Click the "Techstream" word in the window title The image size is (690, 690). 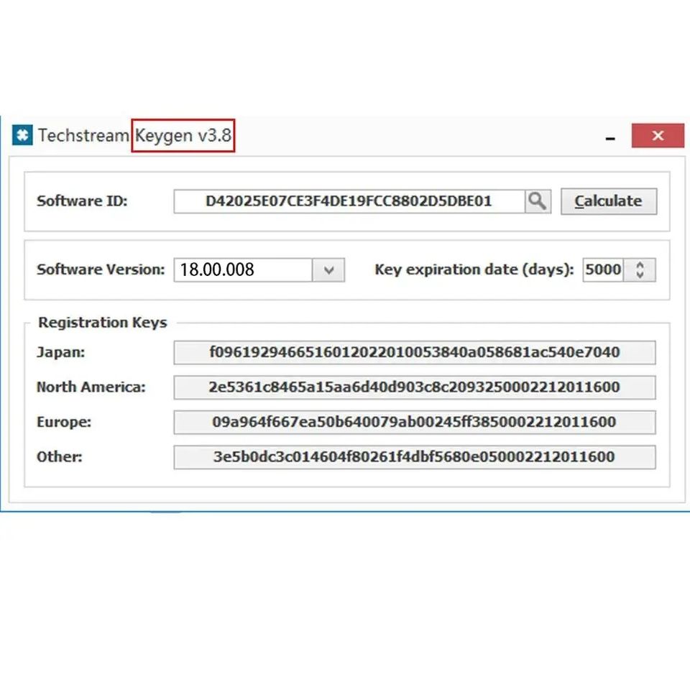pos(83,135)
